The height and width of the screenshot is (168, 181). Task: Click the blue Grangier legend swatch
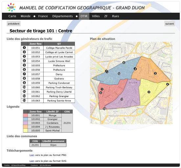(x=25, y=119)
